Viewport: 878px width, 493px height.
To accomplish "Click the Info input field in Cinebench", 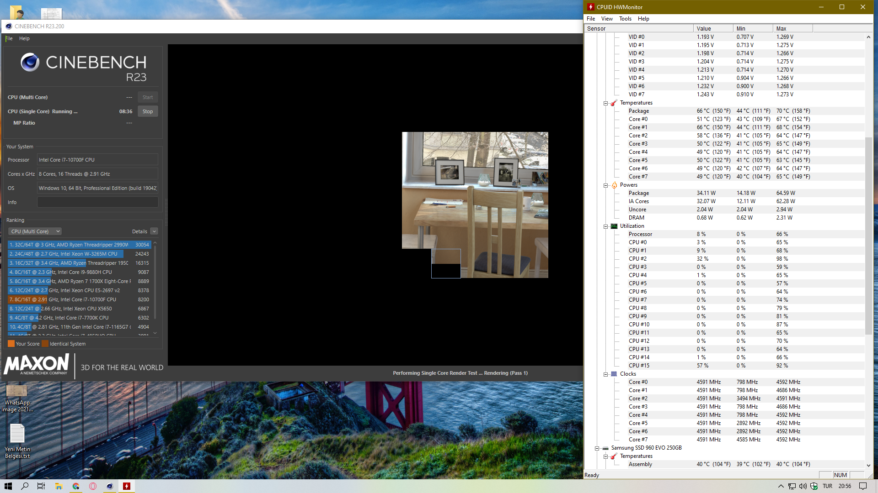I will point(98,202).
